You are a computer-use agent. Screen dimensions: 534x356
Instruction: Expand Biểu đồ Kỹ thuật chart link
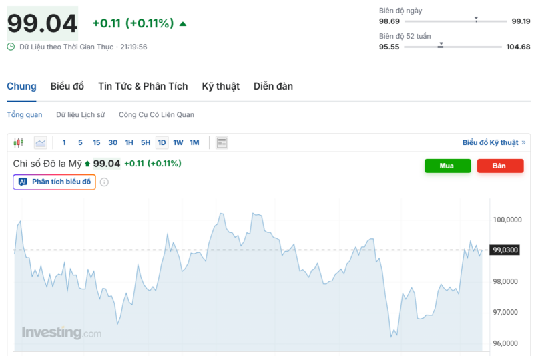(x=493, y=142)
